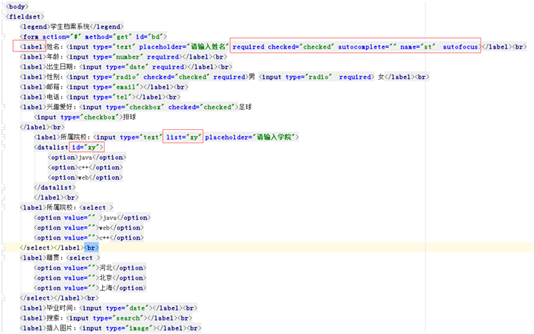This screenshot has width=534, height=334.
Task: Click the closing datalist tag
Action: (x=54, y=187)
